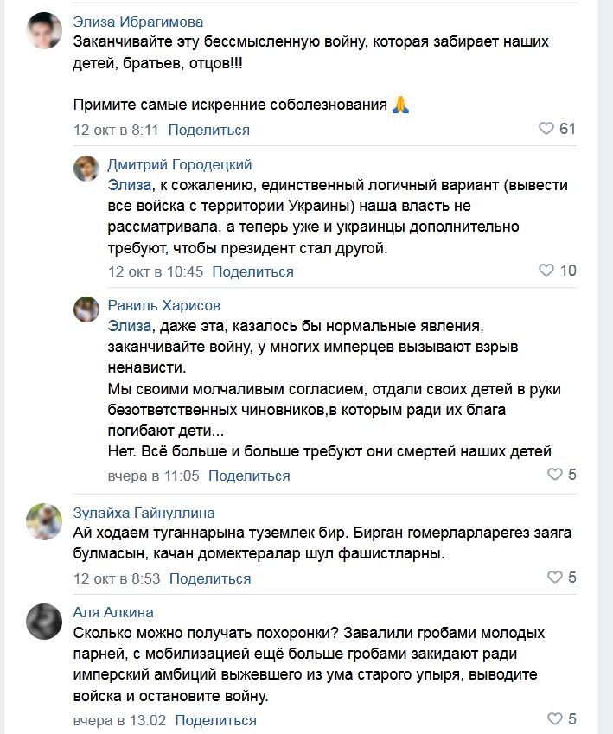The image size is (613, 734).
Task: Open author name Дмитрий Городецкий
Action: point(180,164)
